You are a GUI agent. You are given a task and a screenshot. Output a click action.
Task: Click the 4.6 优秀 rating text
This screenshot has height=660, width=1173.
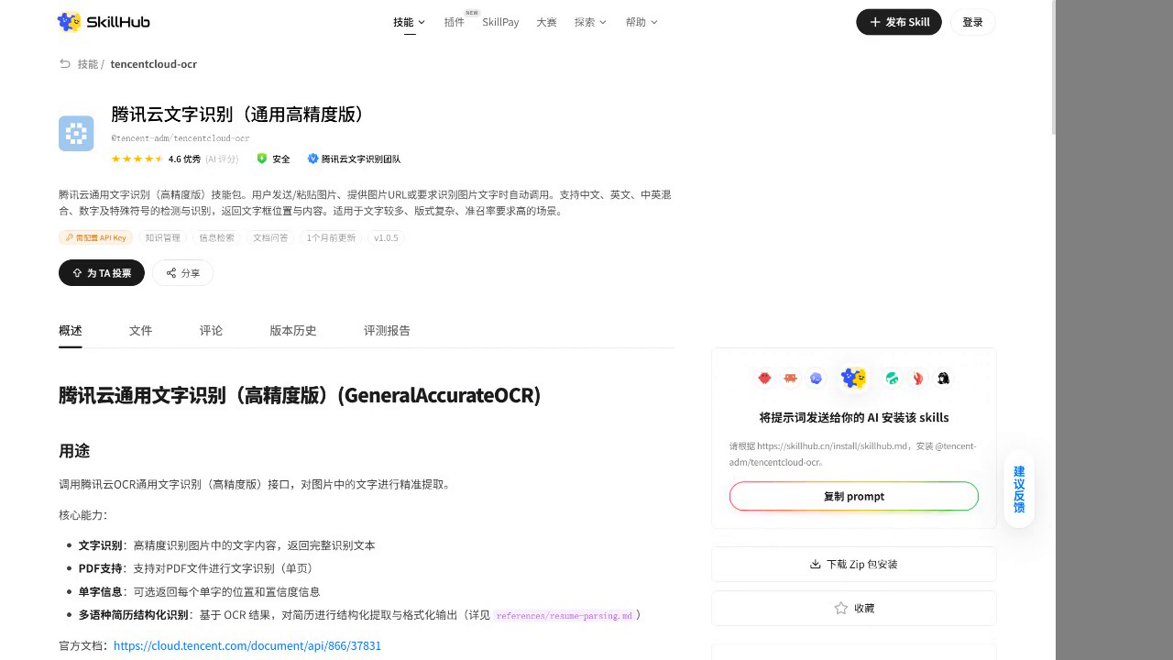pos(184,159)
